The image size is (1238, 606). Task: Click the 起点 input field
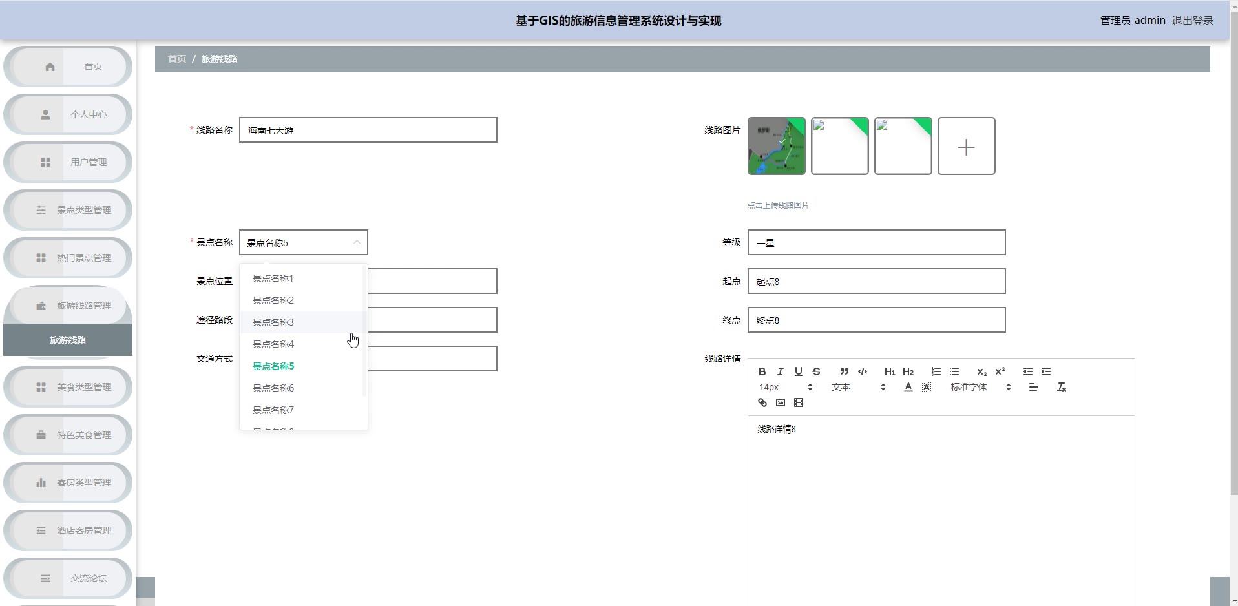coord(876,281)
